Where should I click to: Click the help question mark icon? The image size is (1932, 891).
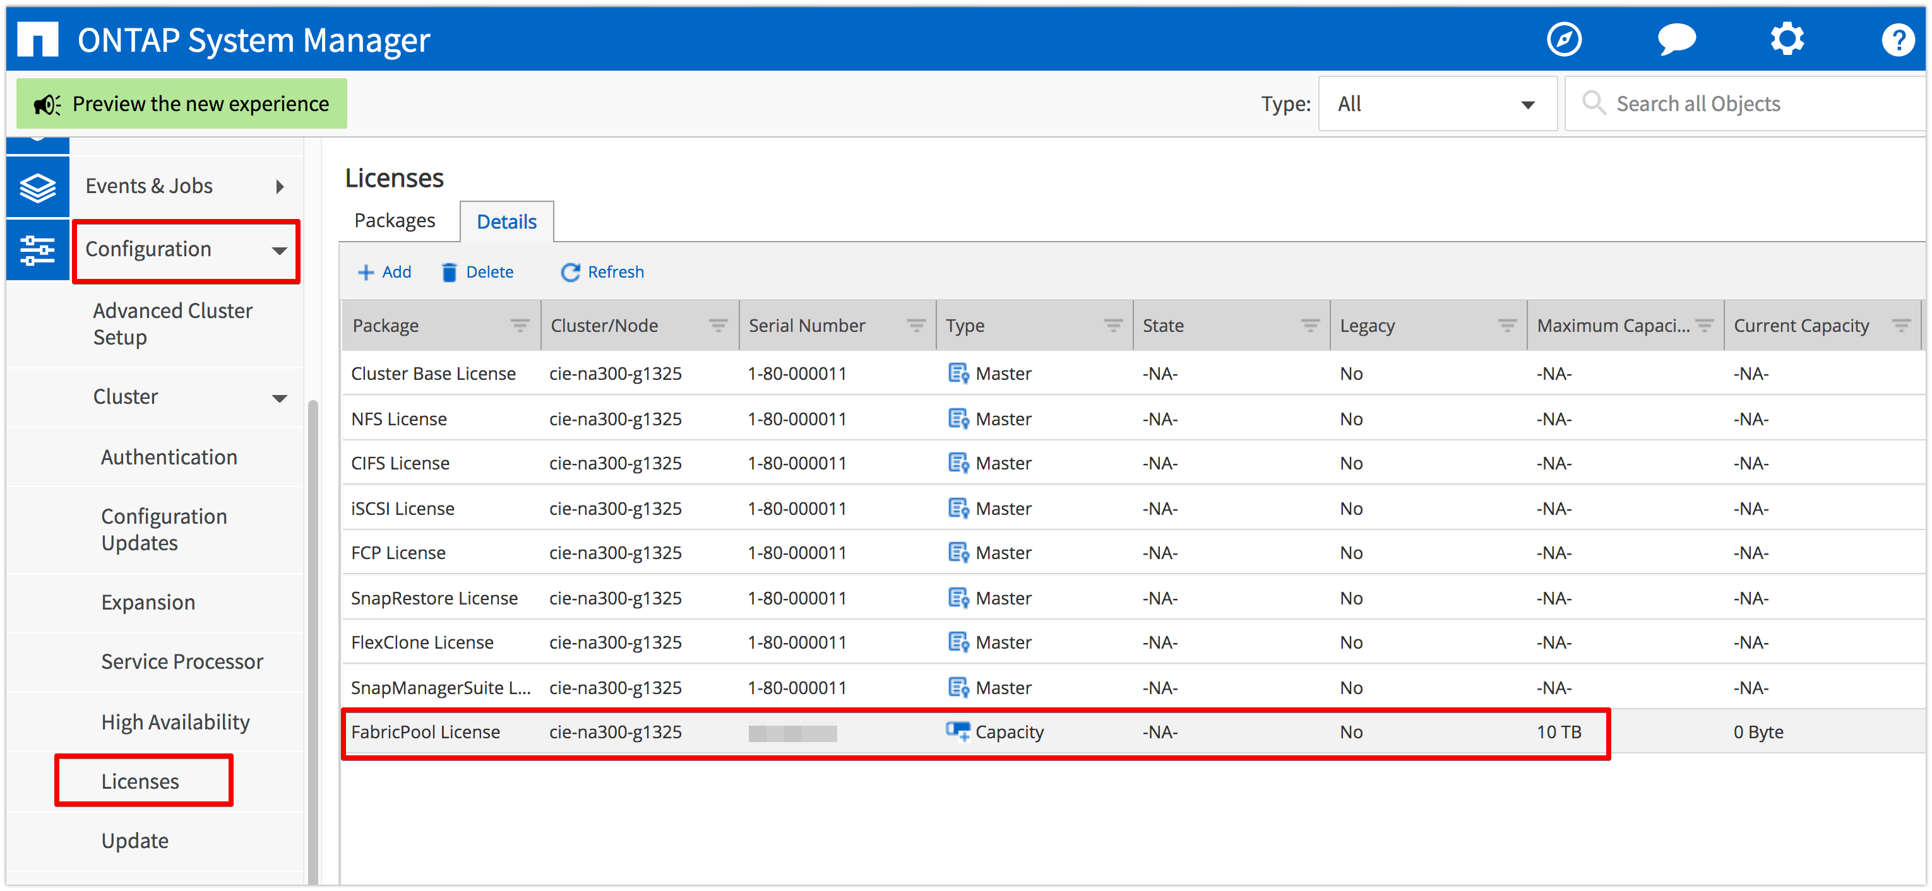point(1899,39)
